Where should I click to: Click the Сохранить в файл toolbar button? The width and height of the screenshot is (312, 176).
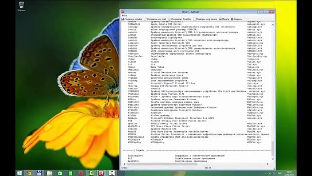(132, 19)
